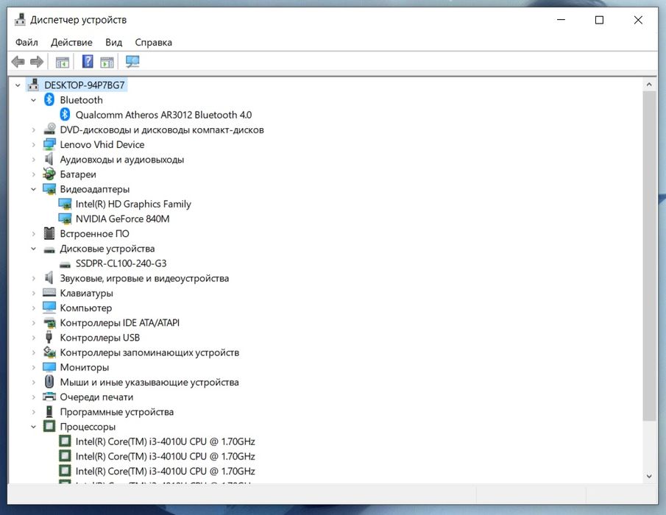Open the Help question mark toolbar icon
Image resolution: width=666 pixels, height=515 pixels.
[88, 62]
